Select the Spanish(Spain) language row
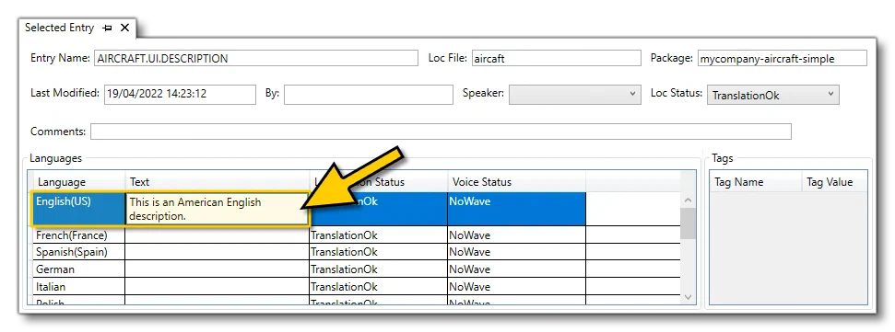Viewport: 895px width, 332px height. [78, 252]
